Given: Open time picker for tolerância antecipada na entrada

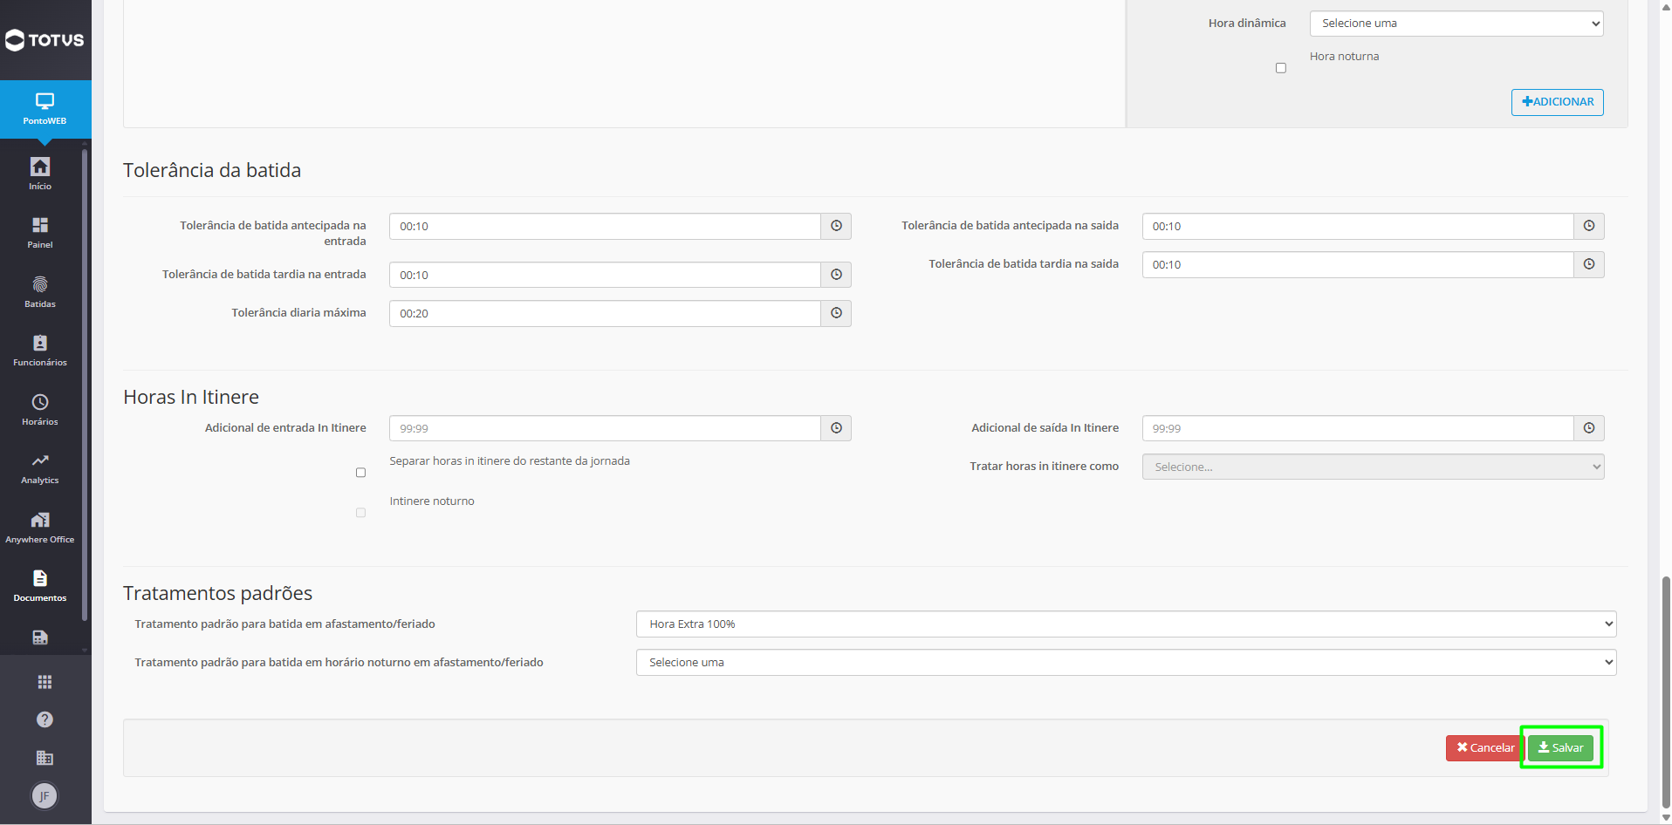Looking at the screenshot, I should 836,226.
